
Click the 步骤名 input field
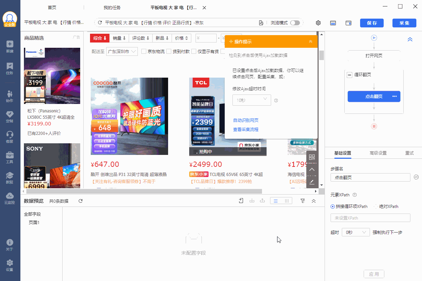[370, 177]
